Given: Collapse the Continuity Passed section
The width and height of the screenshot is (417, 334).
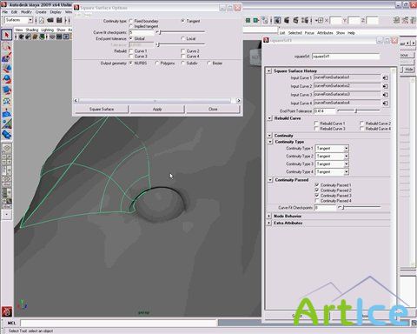Looking at the screenshot, I should [x=270, y=180].
